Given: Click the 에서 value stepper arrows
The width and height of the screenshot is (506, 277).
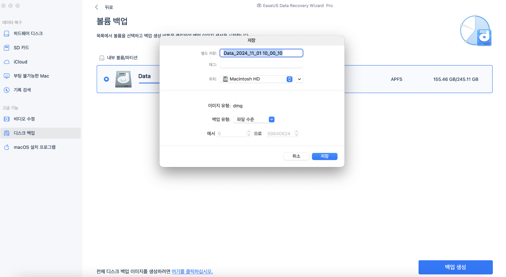Looking at the screenshot, I should click(249, 133).
